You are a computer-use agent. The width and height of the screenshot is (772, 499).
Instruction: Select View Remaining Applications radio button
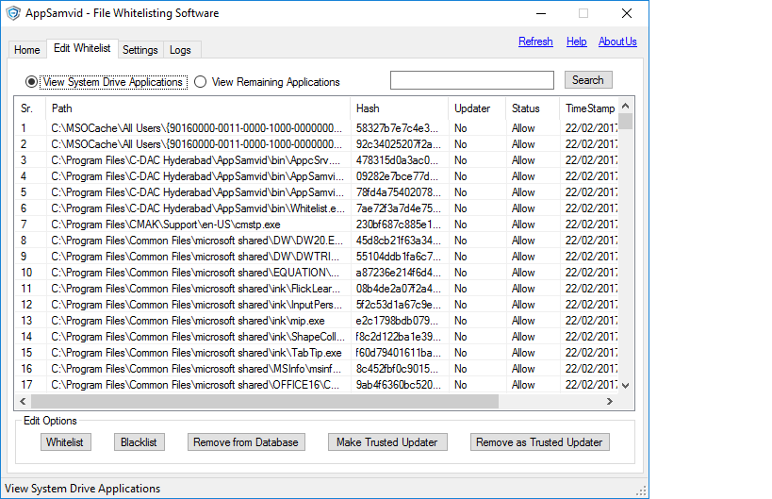200,82
